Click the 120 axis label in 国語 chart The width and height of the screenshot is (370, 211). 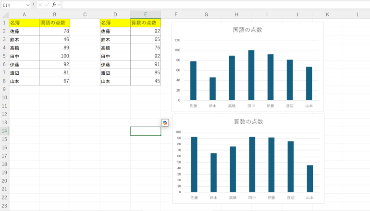pos(177,40)
